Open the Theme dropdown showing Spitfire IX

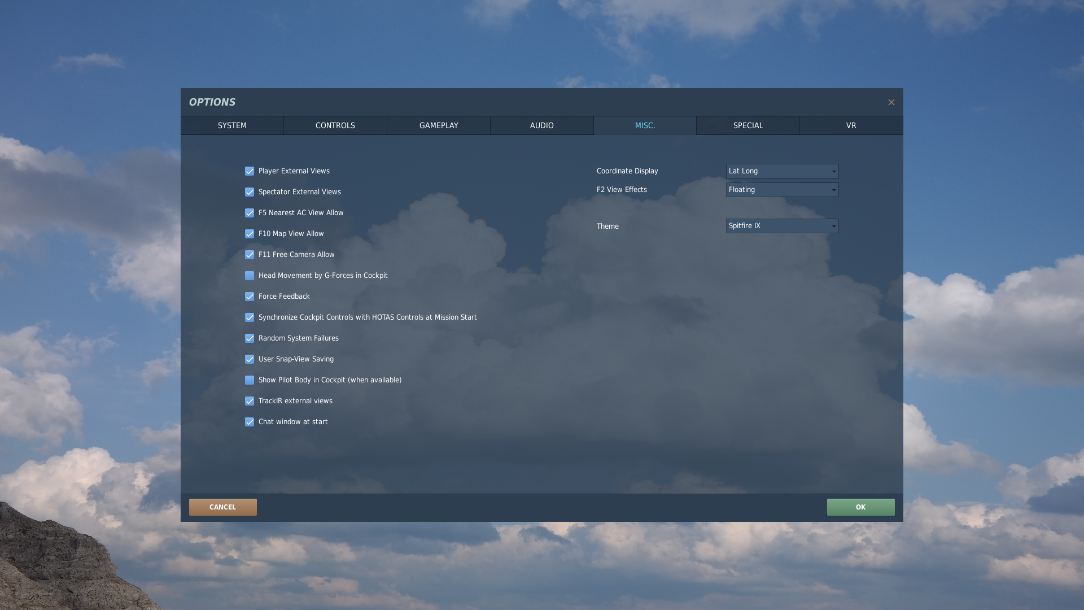pyautogui.click(x=782, y=226)
